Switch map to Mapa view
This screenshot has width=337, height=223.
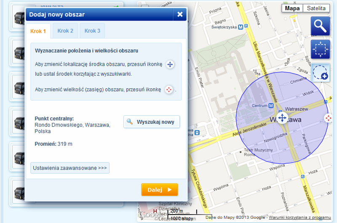292,8
